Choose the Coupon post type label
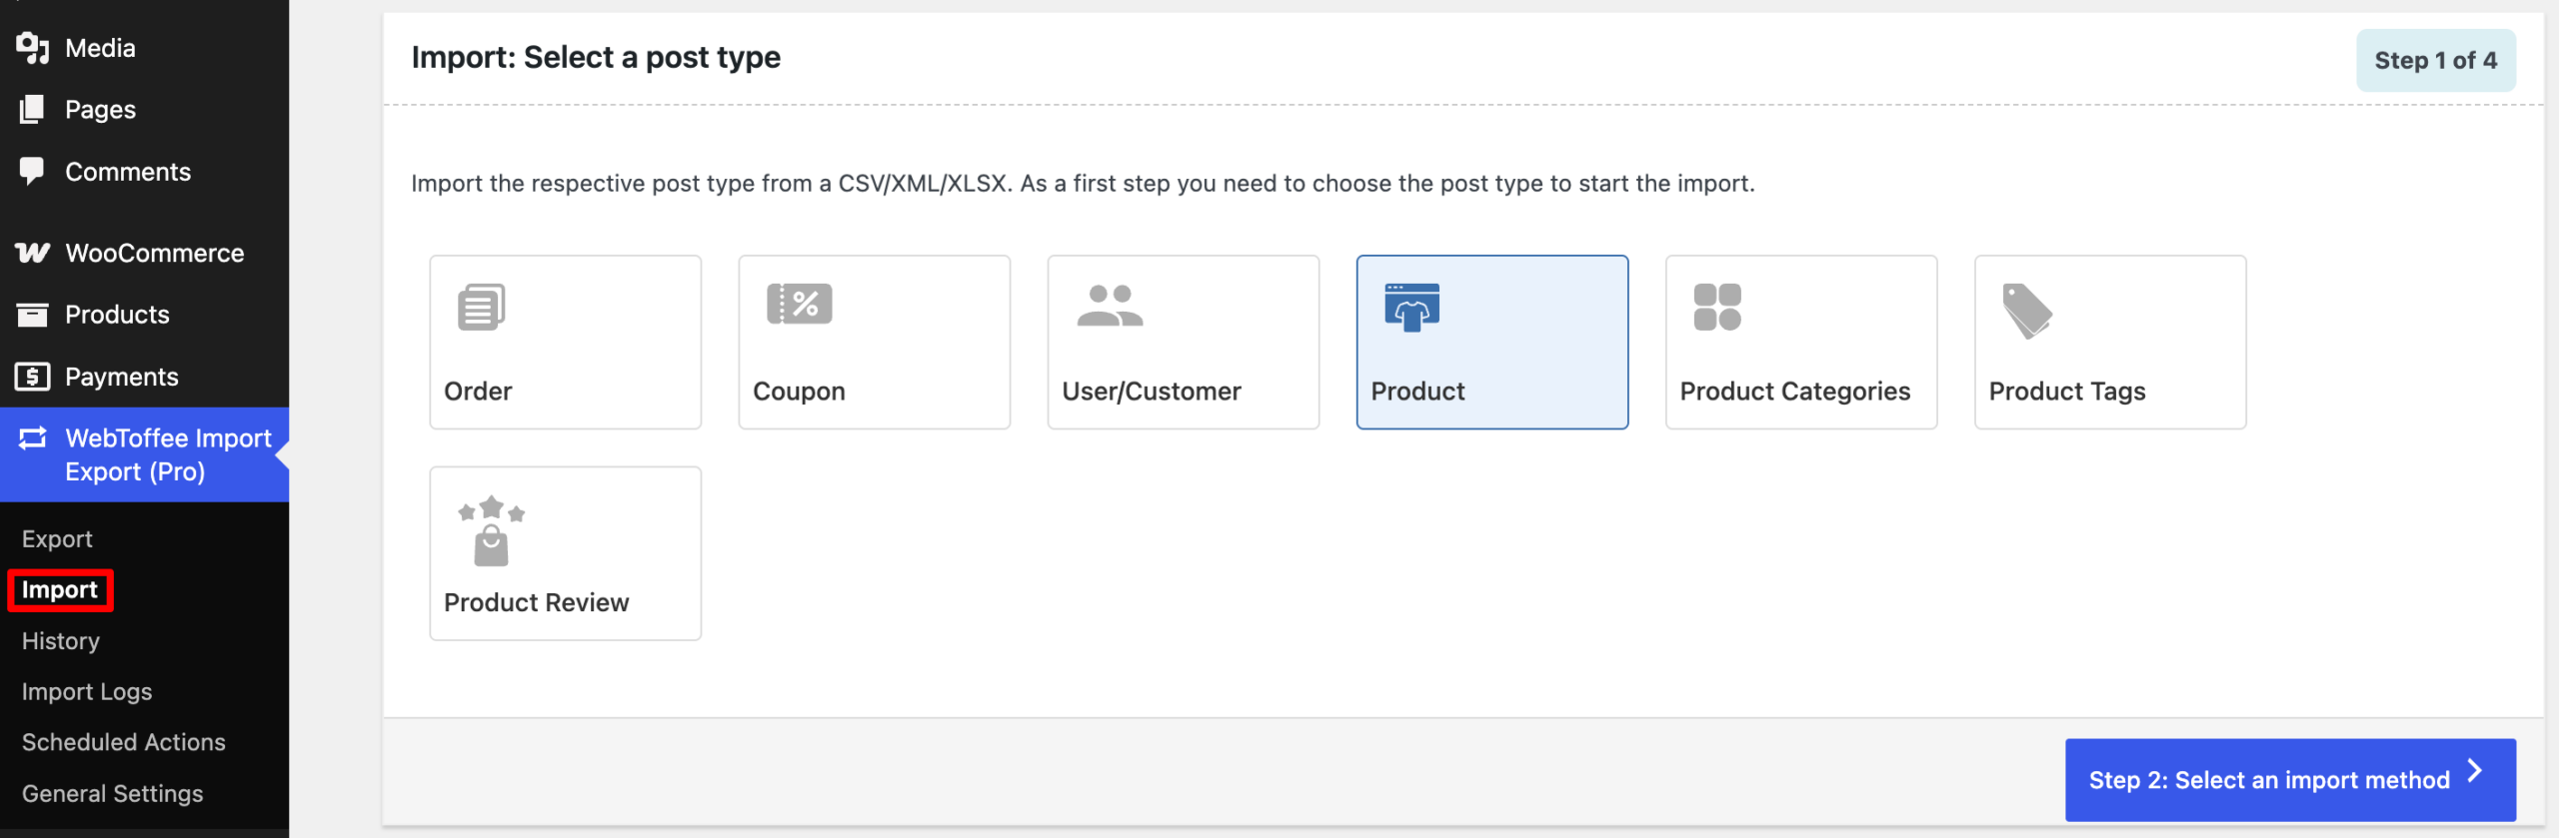The height and width of the screenshot is (838, 2559). click(x=799, y=392)
